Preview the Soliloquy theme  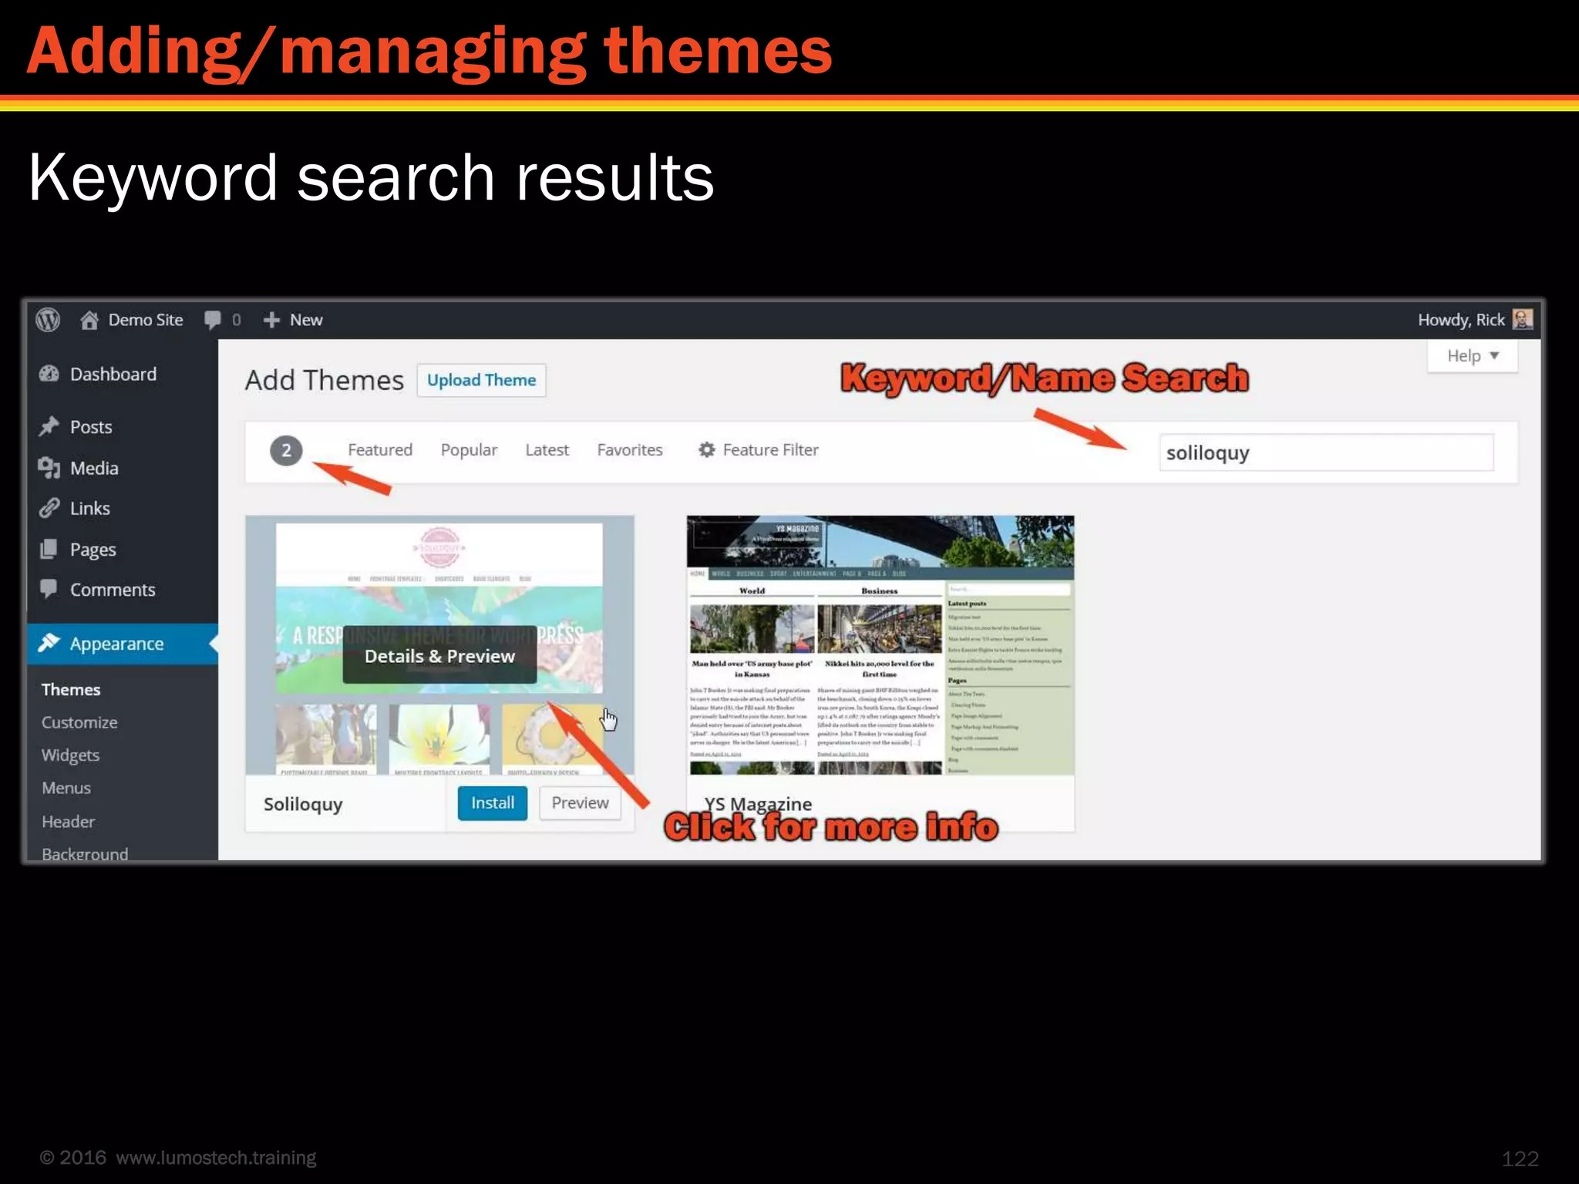580,803
